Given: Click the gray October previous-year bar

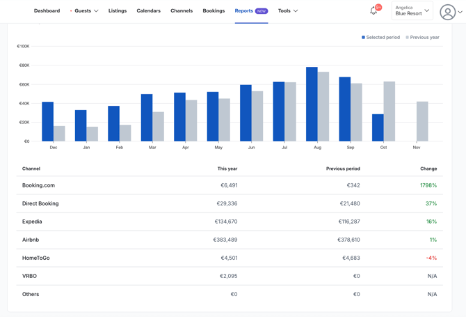Looking at the screenshot, I should tap(389, 111).
